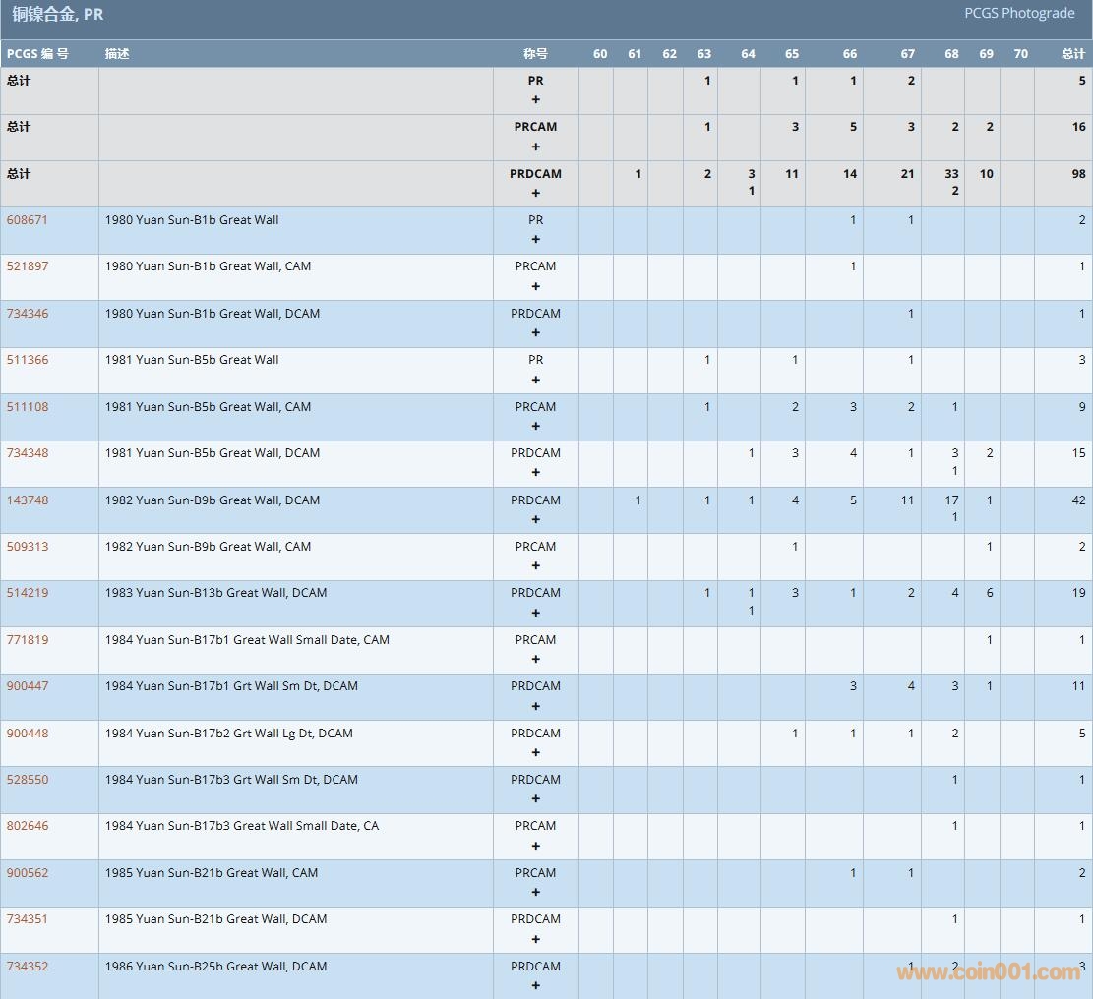
Task: Open PCGS number 514219 link
Action: click(x=28, y=593)
